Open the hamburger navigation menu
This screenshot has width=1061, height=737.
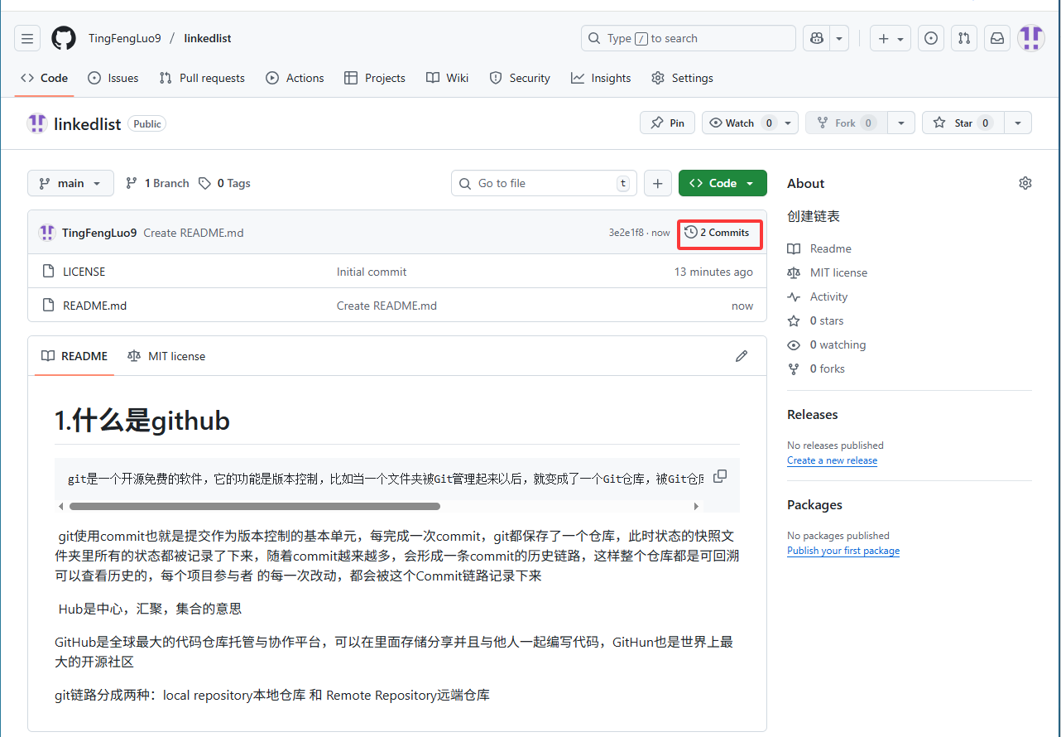(x=27, y=38)
